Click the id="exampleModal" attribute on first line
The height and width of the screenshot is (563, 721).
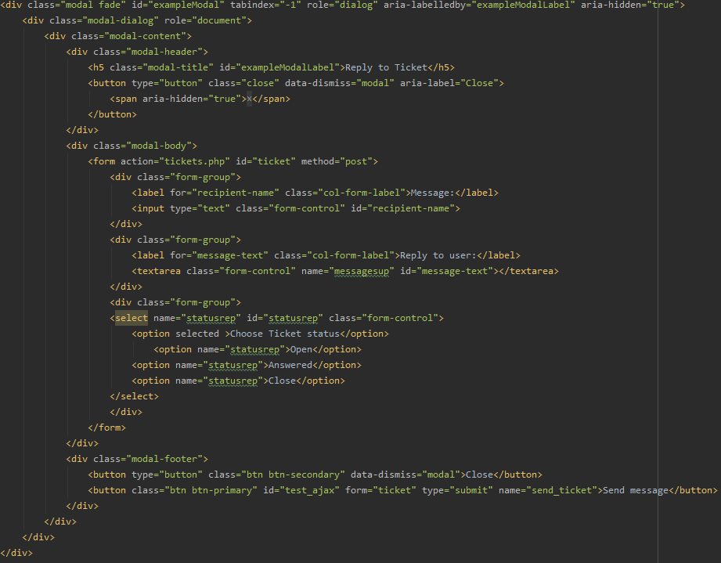click(178, 5)
